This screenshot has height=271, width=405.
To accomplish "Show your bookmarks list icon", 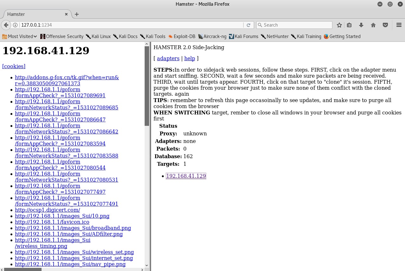I will [349, 25].
